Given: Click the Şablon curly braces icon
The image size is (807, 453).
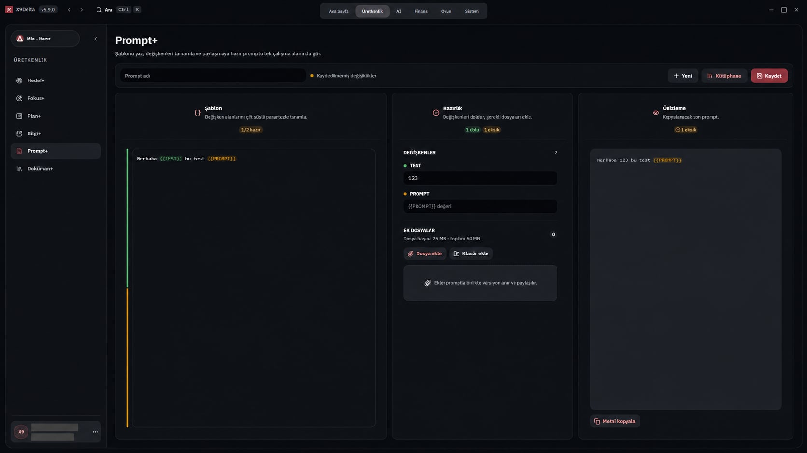Looking at the screenshot, I should click(x=198, y=112).
